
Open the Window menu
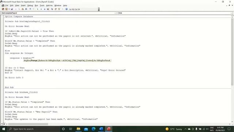pyautogui.click(x=58, y=5)
